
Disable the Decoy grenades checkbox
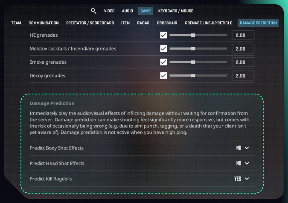[163, 76]
